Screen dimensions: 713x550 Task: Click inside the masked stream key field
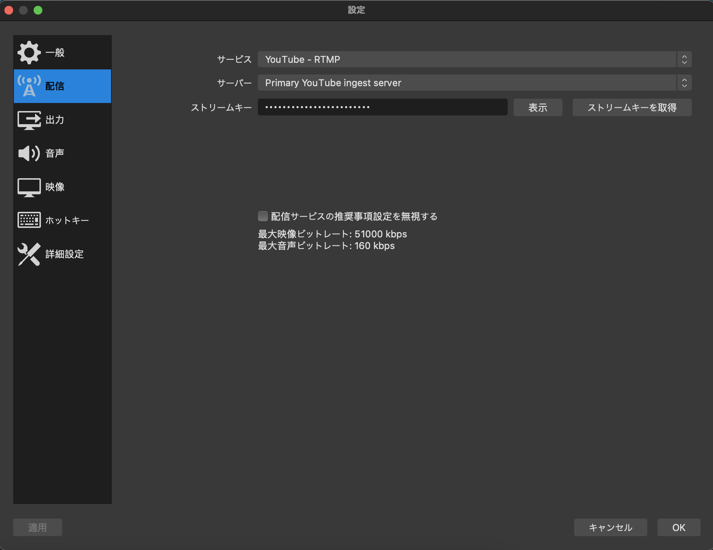(382, 107)
